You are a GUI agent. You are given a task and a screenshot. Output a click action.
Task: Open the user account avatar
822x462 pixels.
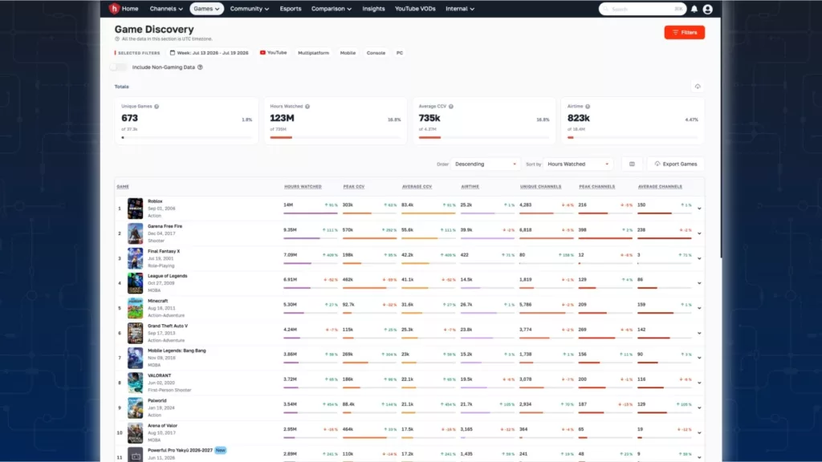707,9
